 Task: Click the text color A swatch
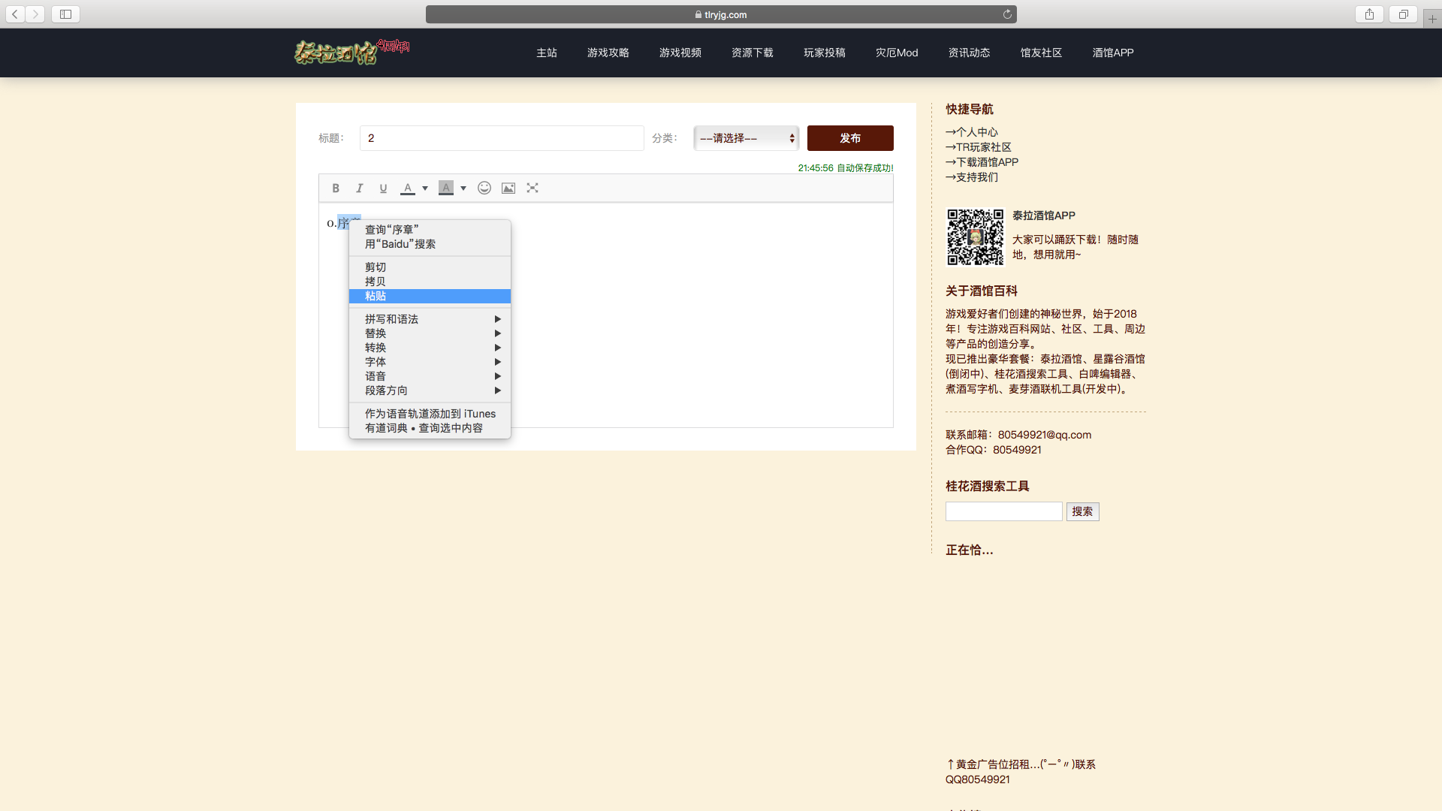pyautogui.click(x=407, y=188)
